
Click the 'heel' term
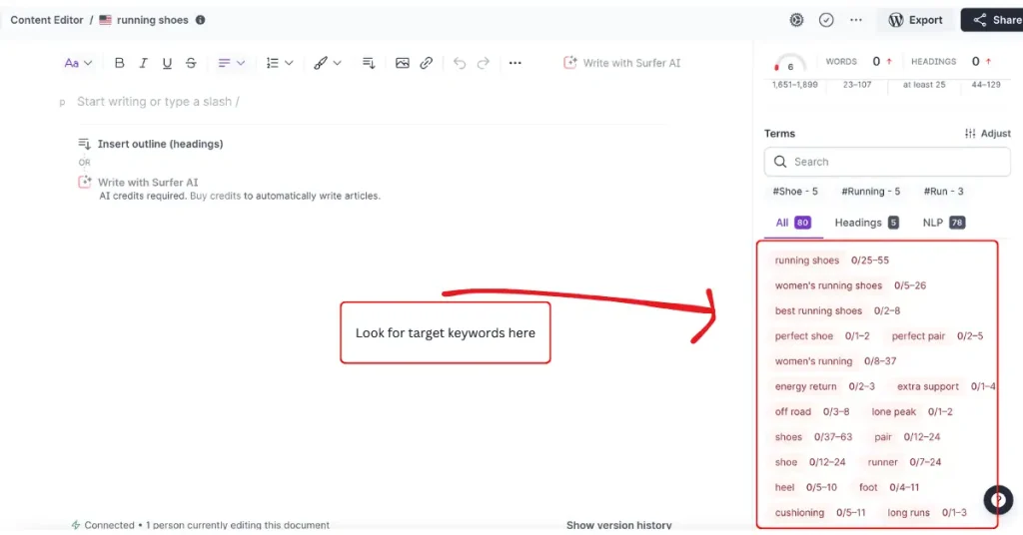pyautogui.click(x=784, y=487)
